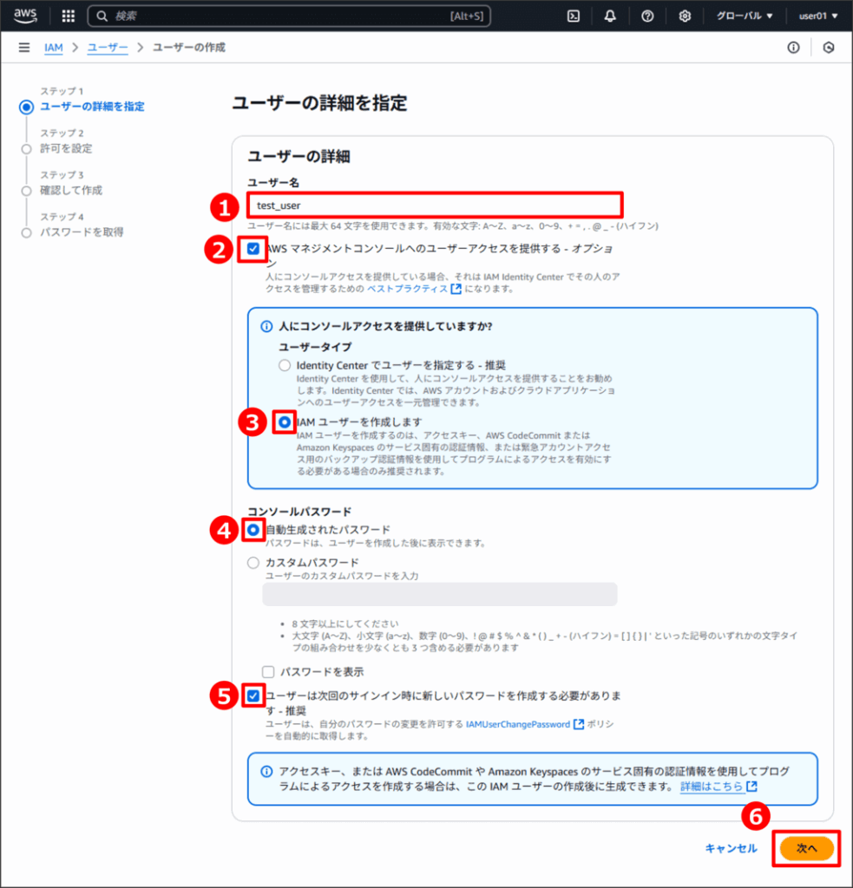
Task: Click the コンソールパスワード label
Action: click(300, 512)
